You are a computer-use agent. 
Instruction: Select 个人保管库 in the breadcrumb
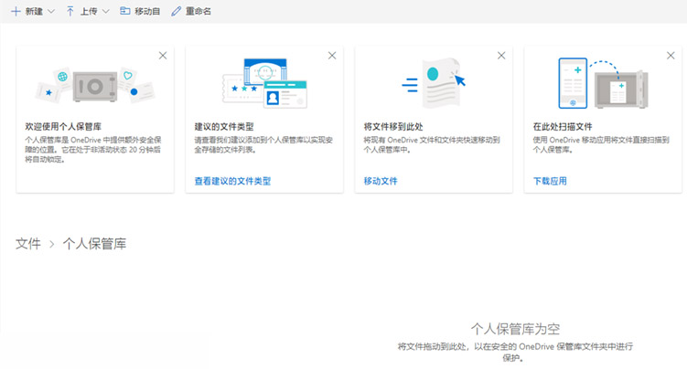tap(94, 244)
